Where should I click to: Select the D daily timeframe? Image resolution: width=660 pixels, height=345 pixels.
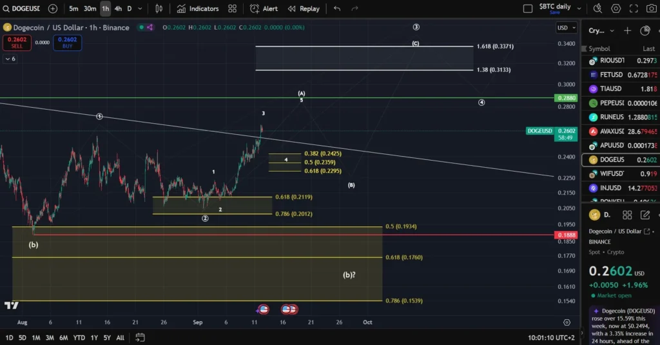[129, 8]
